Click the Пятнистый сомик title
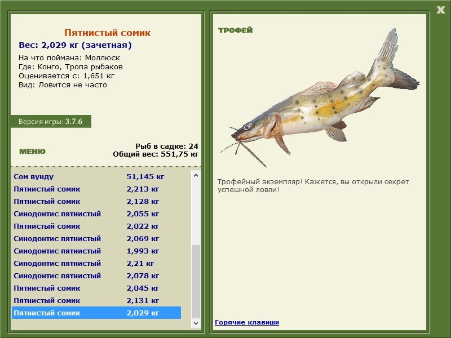The image size is (451, 338). 107,33
